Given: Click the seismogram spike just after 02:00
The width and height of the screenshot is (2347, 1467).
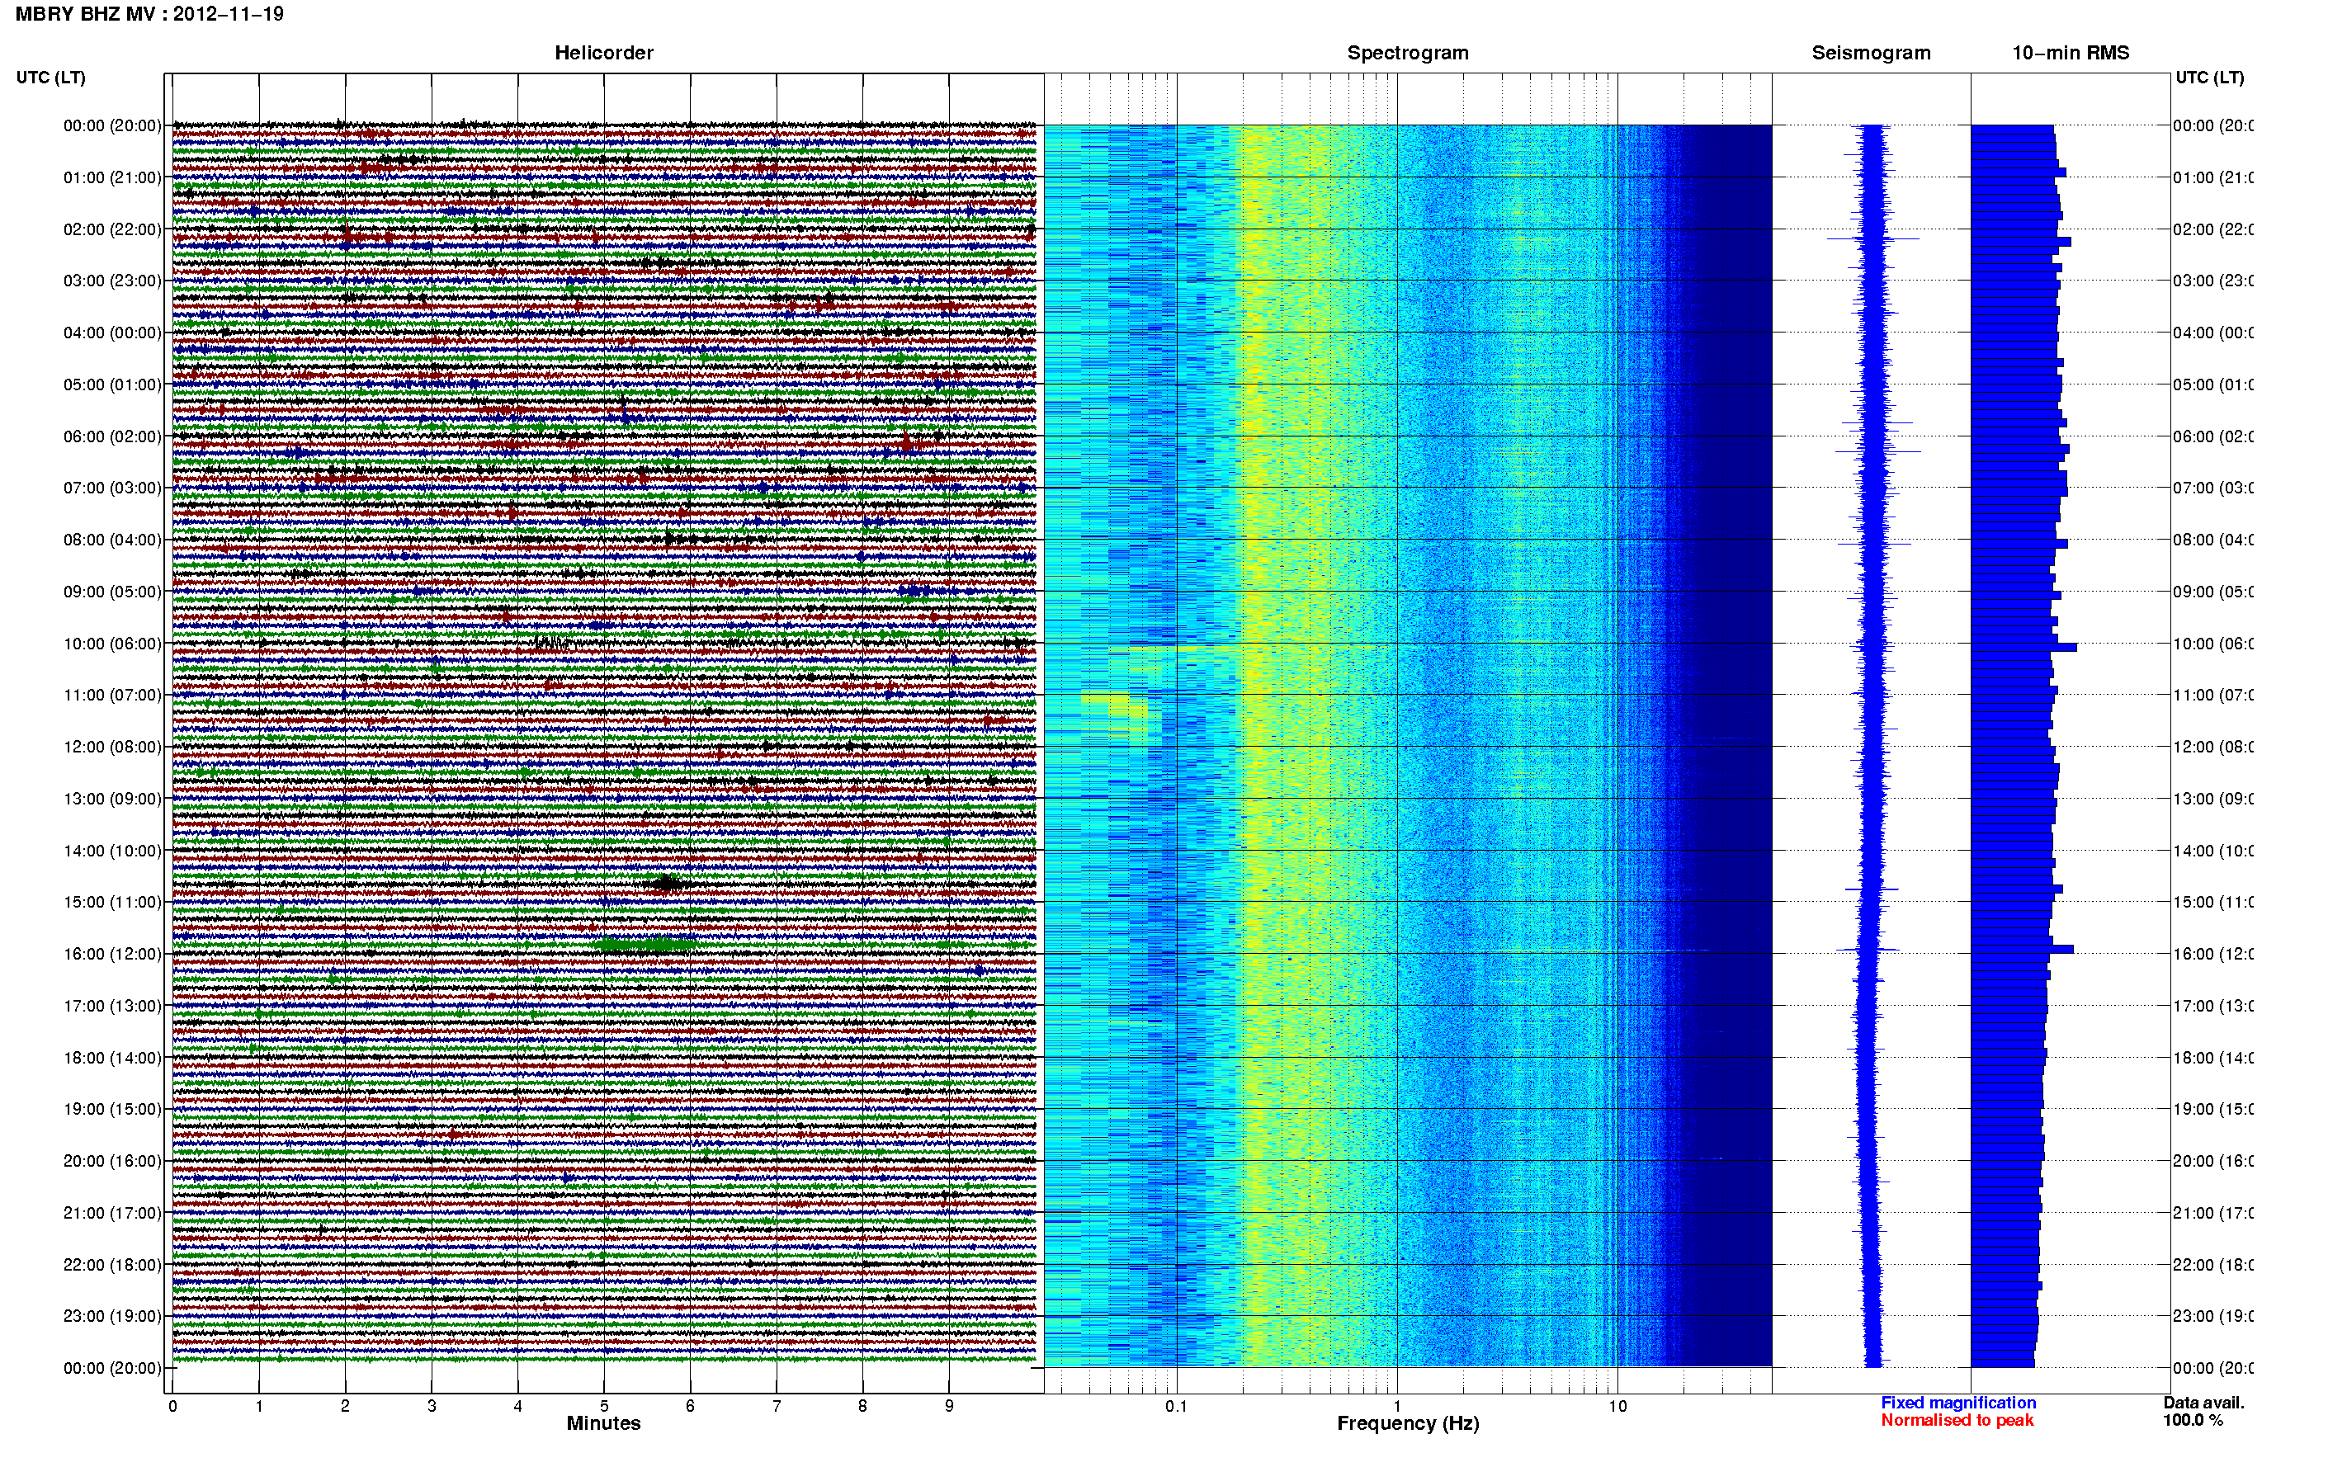Looking at the screenshot, I should click(x=1872, y=238).
